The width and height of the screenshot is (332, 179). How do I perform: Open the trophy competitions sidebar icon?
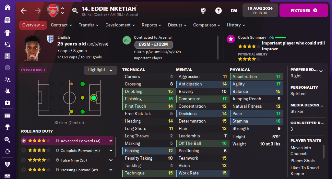coord(7,127)
